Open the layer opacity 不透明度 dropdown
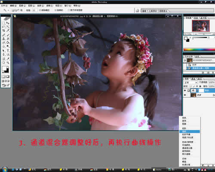The height and width of the screenshot is (172, 215). point(212,82)
